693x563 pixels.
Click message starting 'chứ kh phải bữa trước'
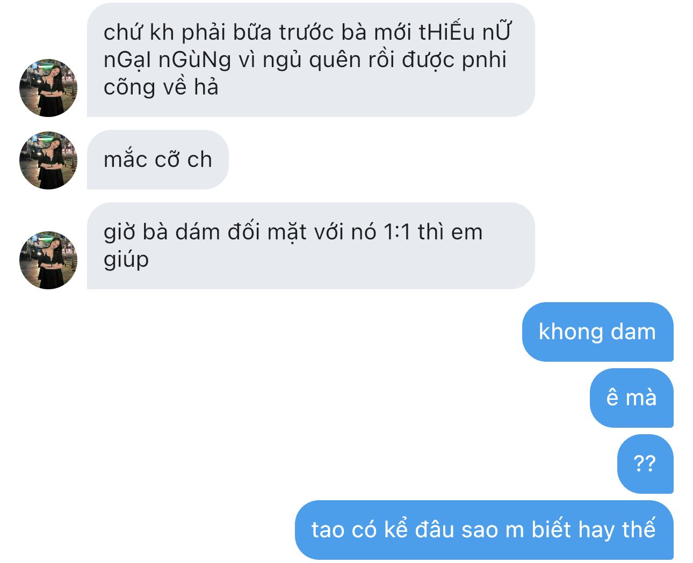pyautogui.click(x=311, y=60)
